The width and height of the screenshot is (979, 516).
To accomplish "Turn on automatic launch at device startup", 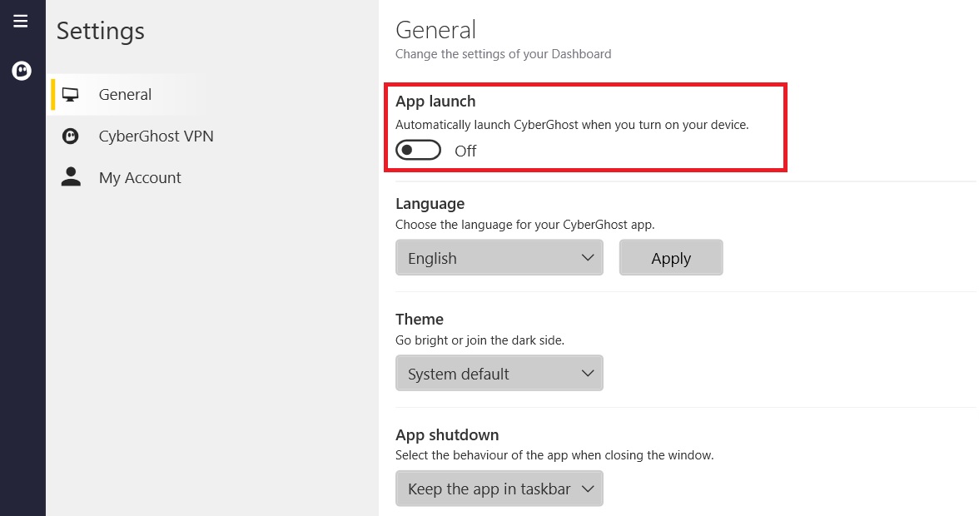I will point(418,150).
